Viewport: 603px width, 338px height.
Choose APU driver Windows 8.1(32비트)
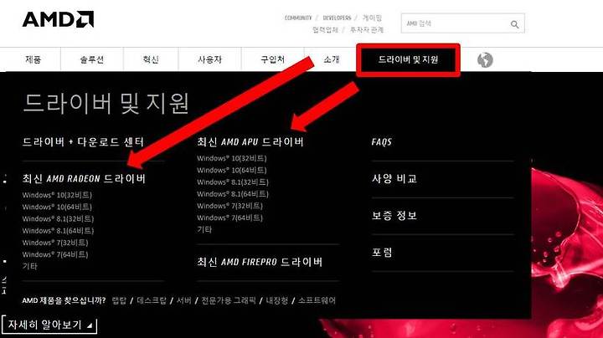[233, 182]
